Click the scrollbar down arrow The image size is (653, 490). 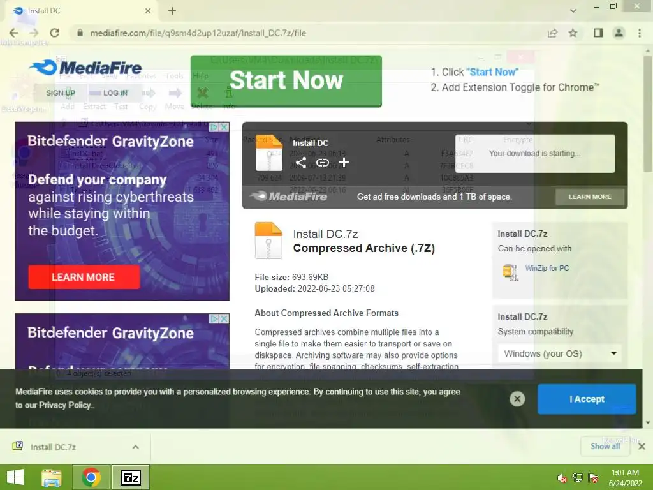[x=648, y=422]
